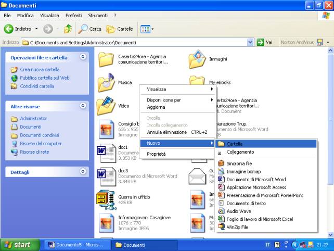Create new Foglio di lavoro Excel
Screen dimensions: 334x251
click(266, 219)
